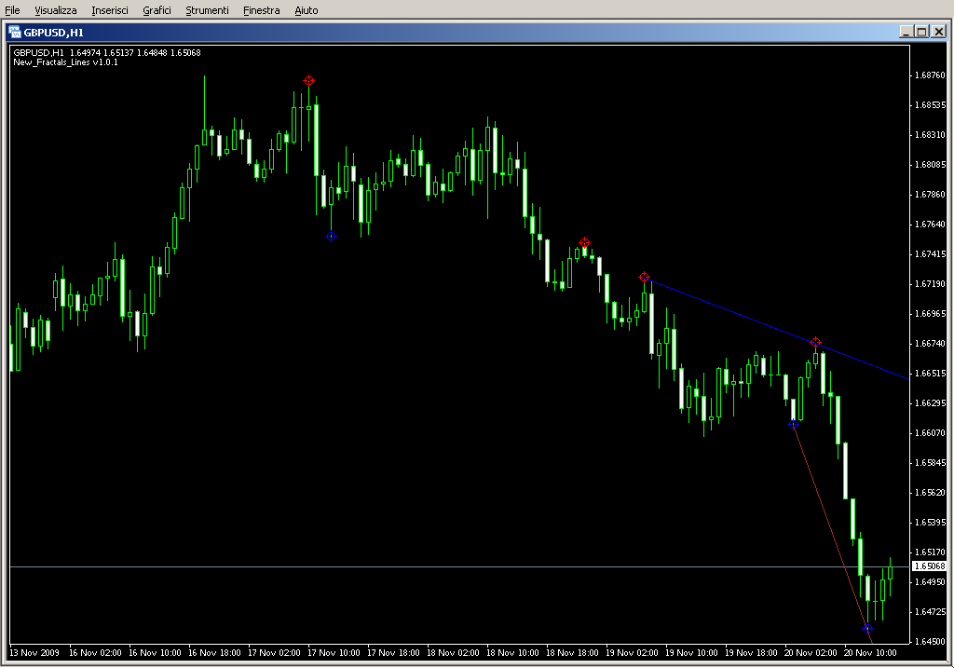Select the blue fractal marker at the chart's lowest candle
954x668 pixels.
click(868, 629)
